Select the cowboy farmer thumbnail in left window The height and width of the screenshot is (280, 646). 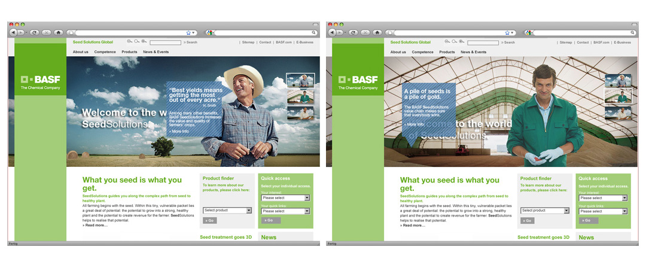(x=300, y=80)
